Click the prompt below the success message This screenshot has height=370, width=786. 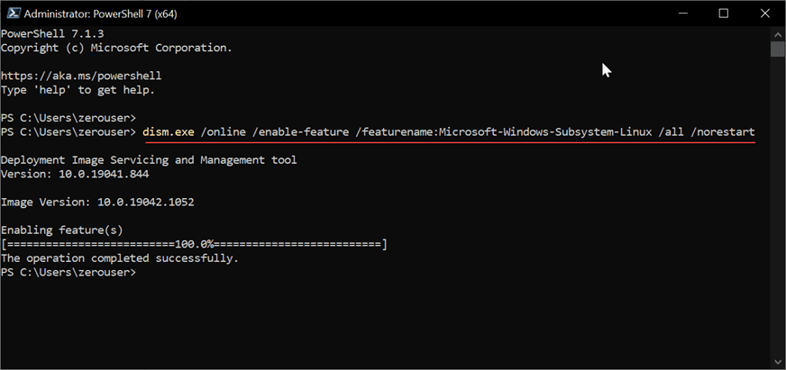point(68,272)
